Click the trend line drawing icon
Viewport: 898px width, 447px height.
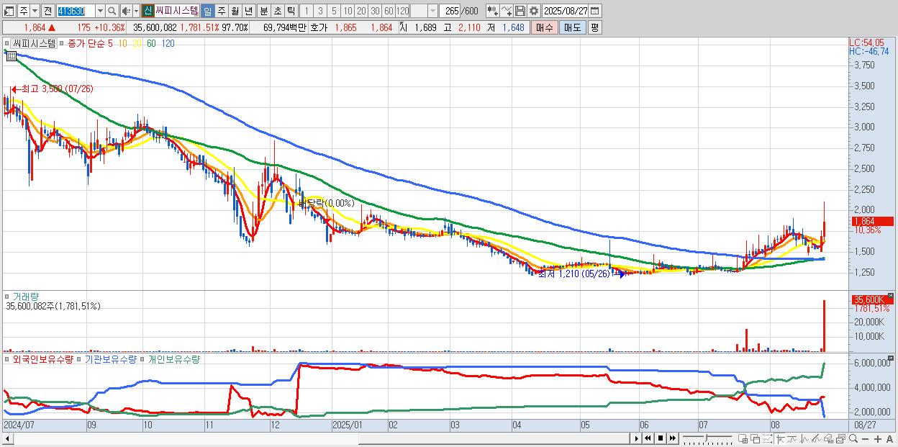point(816,439)
